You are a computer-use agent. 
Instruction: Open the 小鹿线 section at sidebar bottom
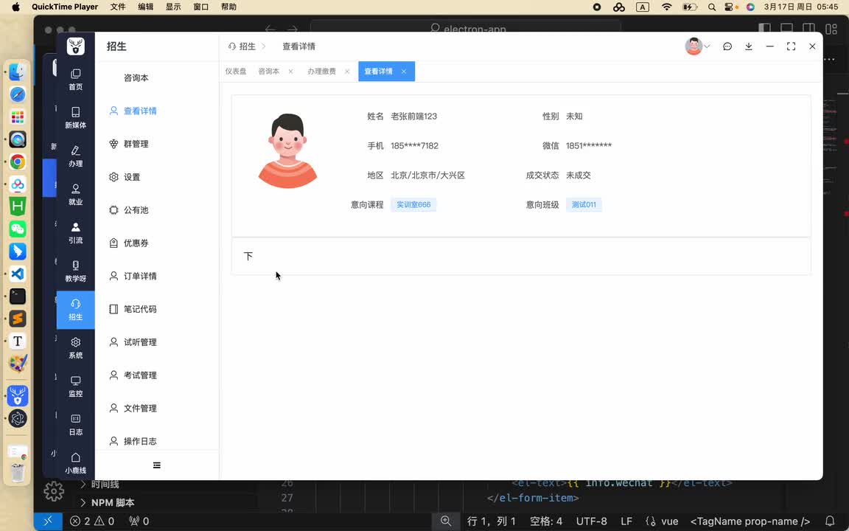coord(75,463)
